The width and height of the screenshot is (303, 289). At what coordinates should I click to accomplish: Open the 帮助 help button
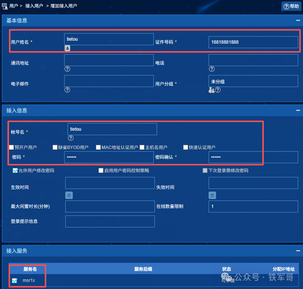(x=291, y=6)
